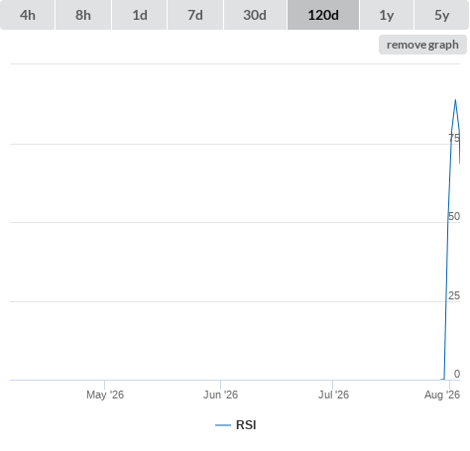The height and width of the screenshot is (451, 470).
Task: Click the active 120d range tab
Action: pos(323,15)
